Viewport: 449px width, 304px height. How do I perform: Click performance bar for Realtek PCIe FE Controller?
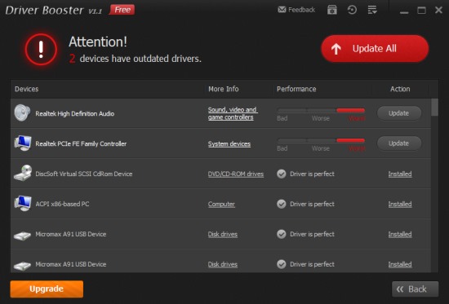click(x=321, y=140)
